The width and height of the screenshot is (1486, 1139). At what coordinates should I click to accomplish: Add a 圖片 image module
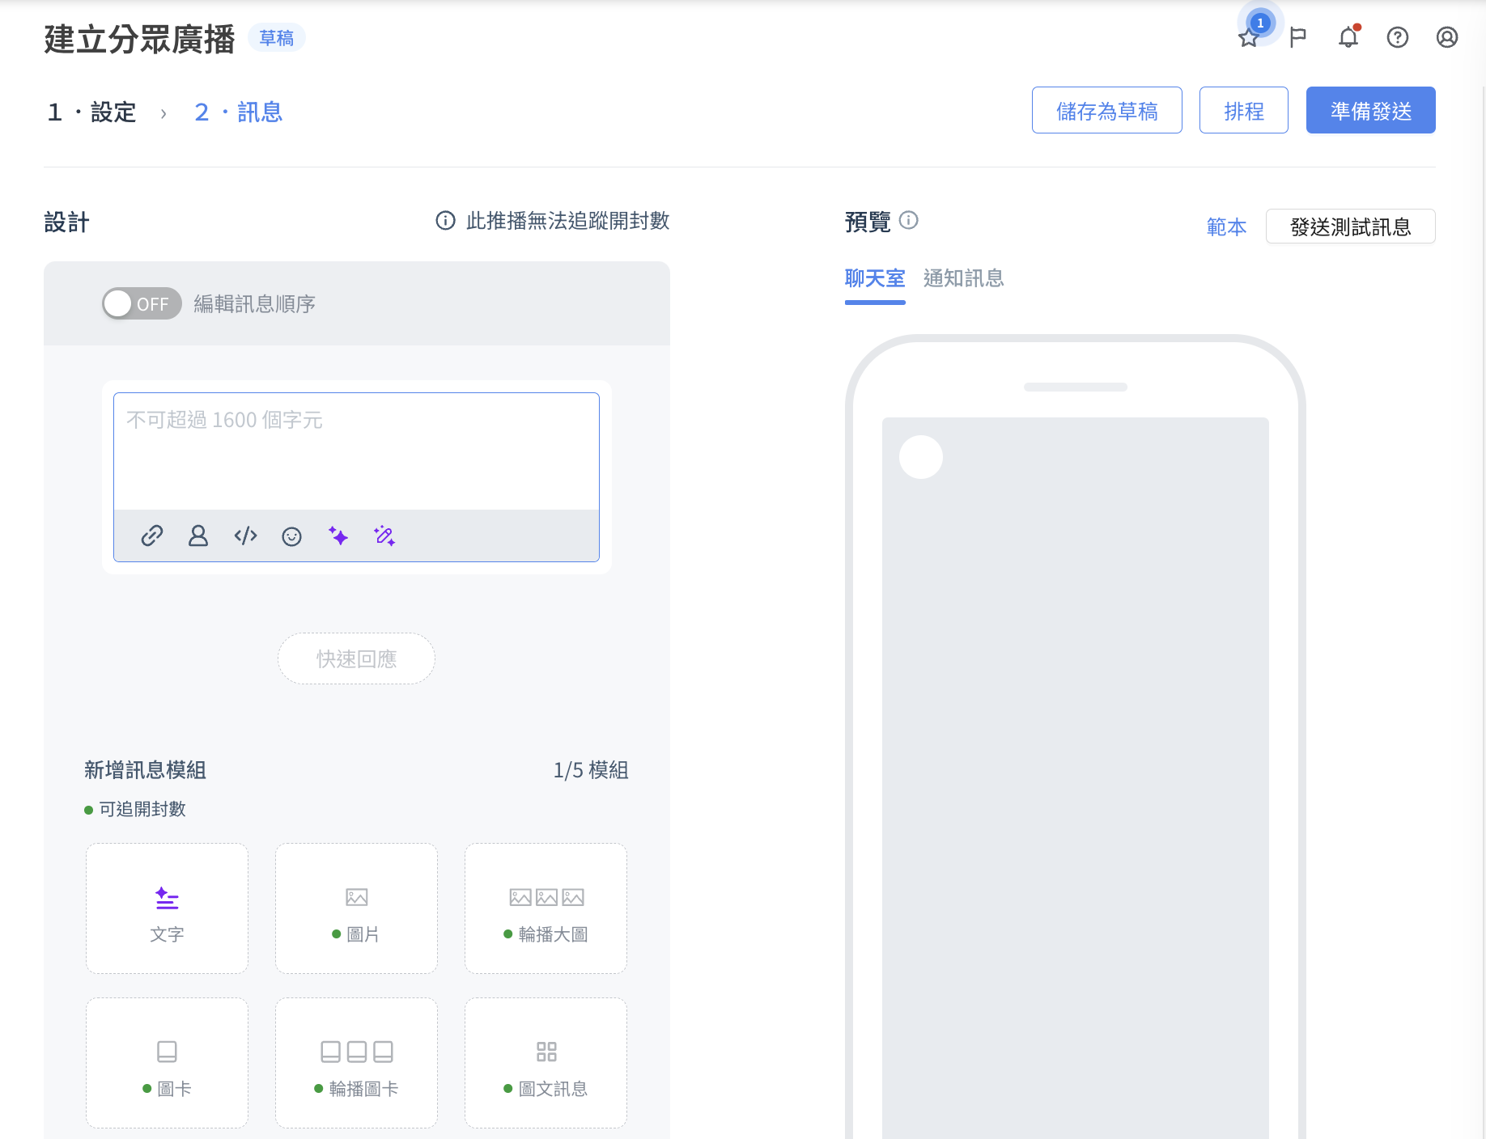pos(356,908)
